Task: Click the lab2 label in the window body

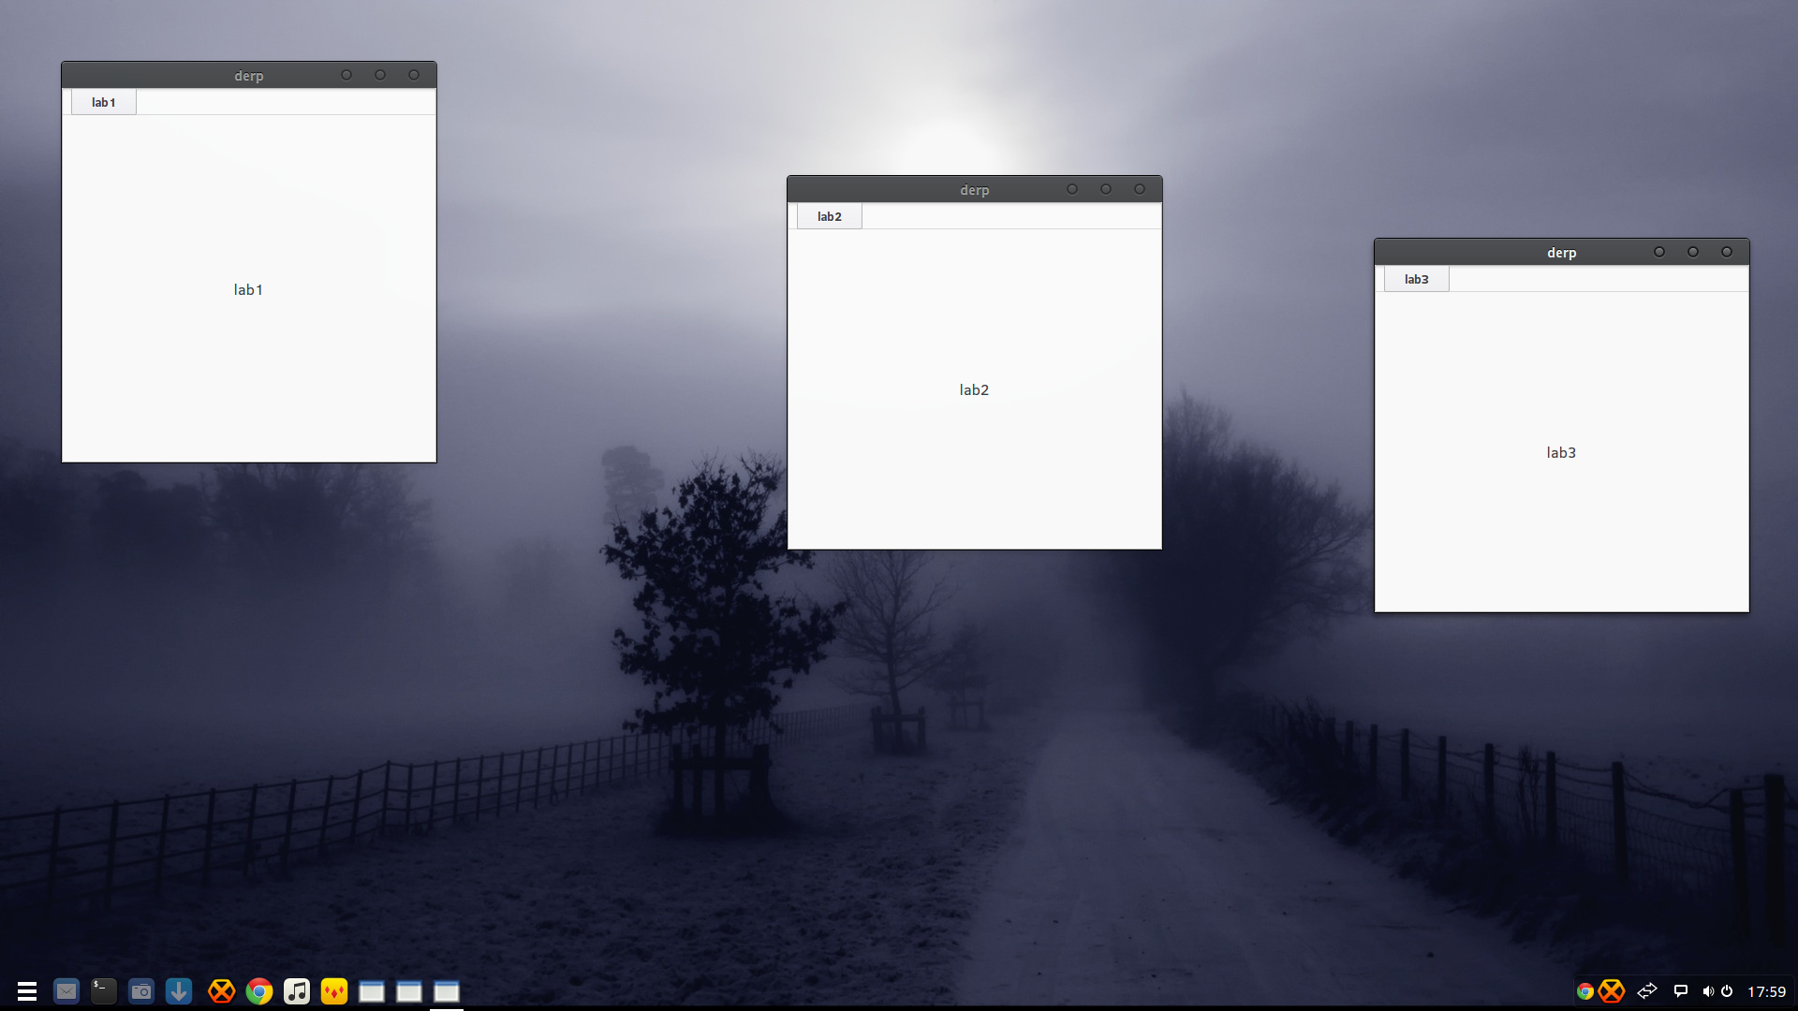Action: click(974, 389)
